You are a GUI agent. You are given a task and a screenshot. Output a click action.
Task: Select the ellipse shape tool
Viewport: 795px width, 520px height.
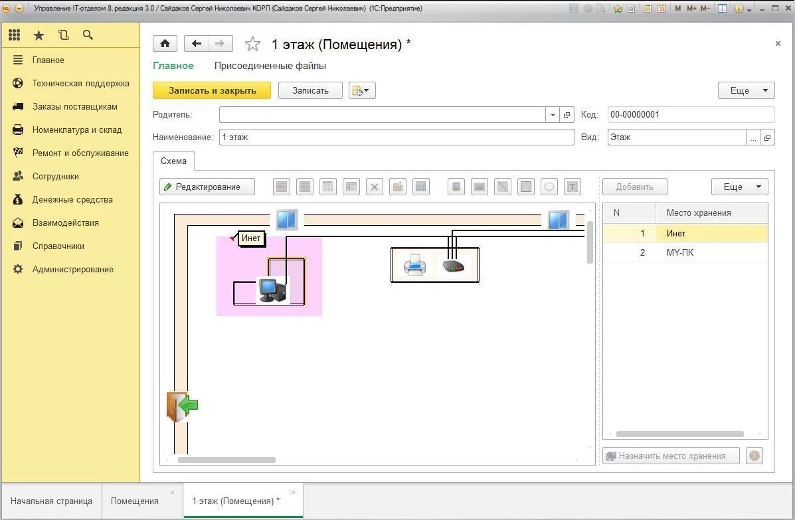(549, 187)
